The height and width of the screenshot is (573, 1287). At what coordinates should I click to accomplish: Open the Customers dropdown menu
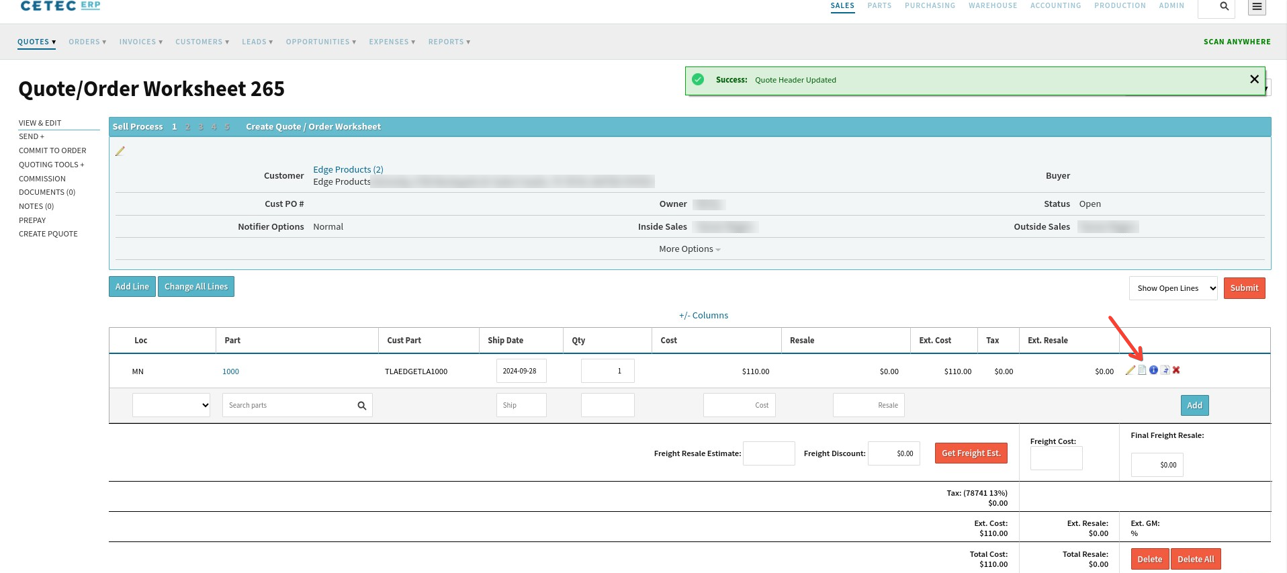(202, 42)
